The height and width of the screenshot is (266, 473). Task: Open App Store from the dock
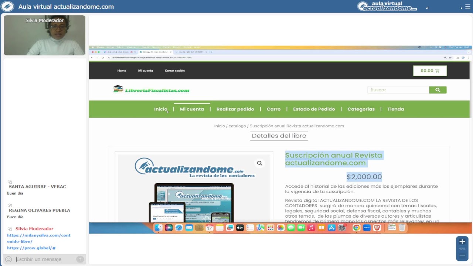(331, 228)
